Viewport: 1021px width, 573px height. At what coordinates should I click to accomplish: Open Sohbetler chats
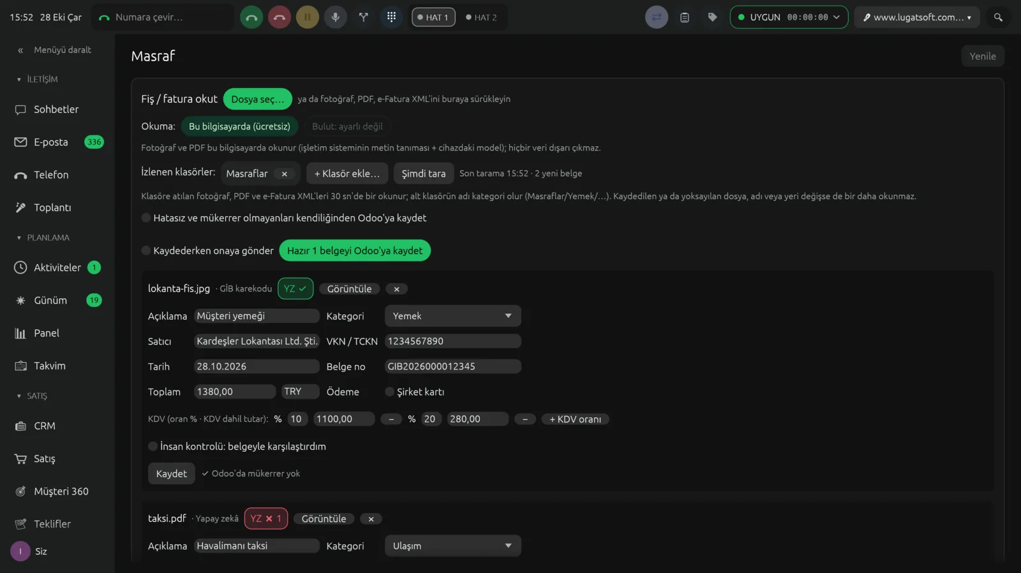(57, 109)
